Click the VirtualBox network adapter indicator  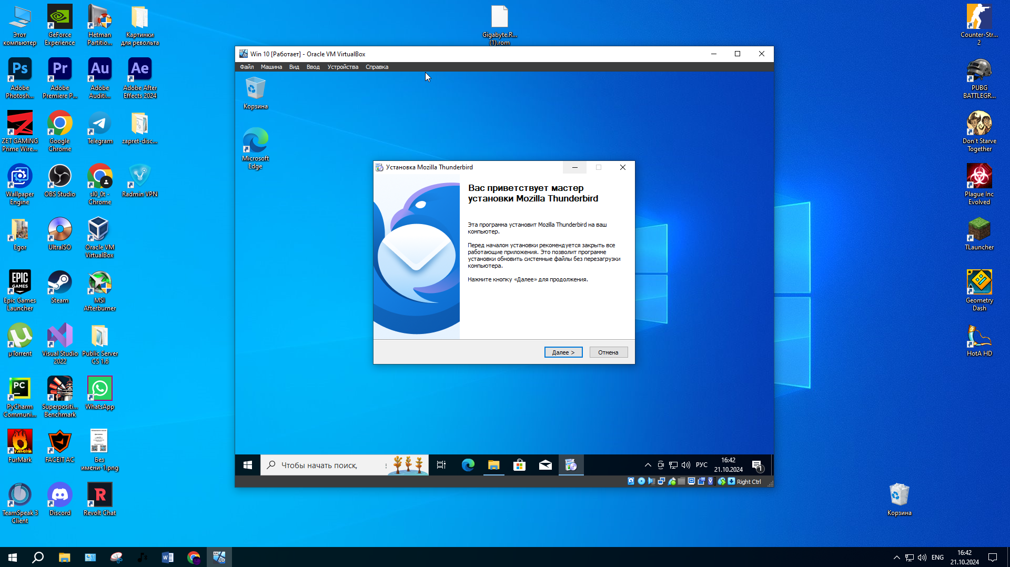click(661, 481)
